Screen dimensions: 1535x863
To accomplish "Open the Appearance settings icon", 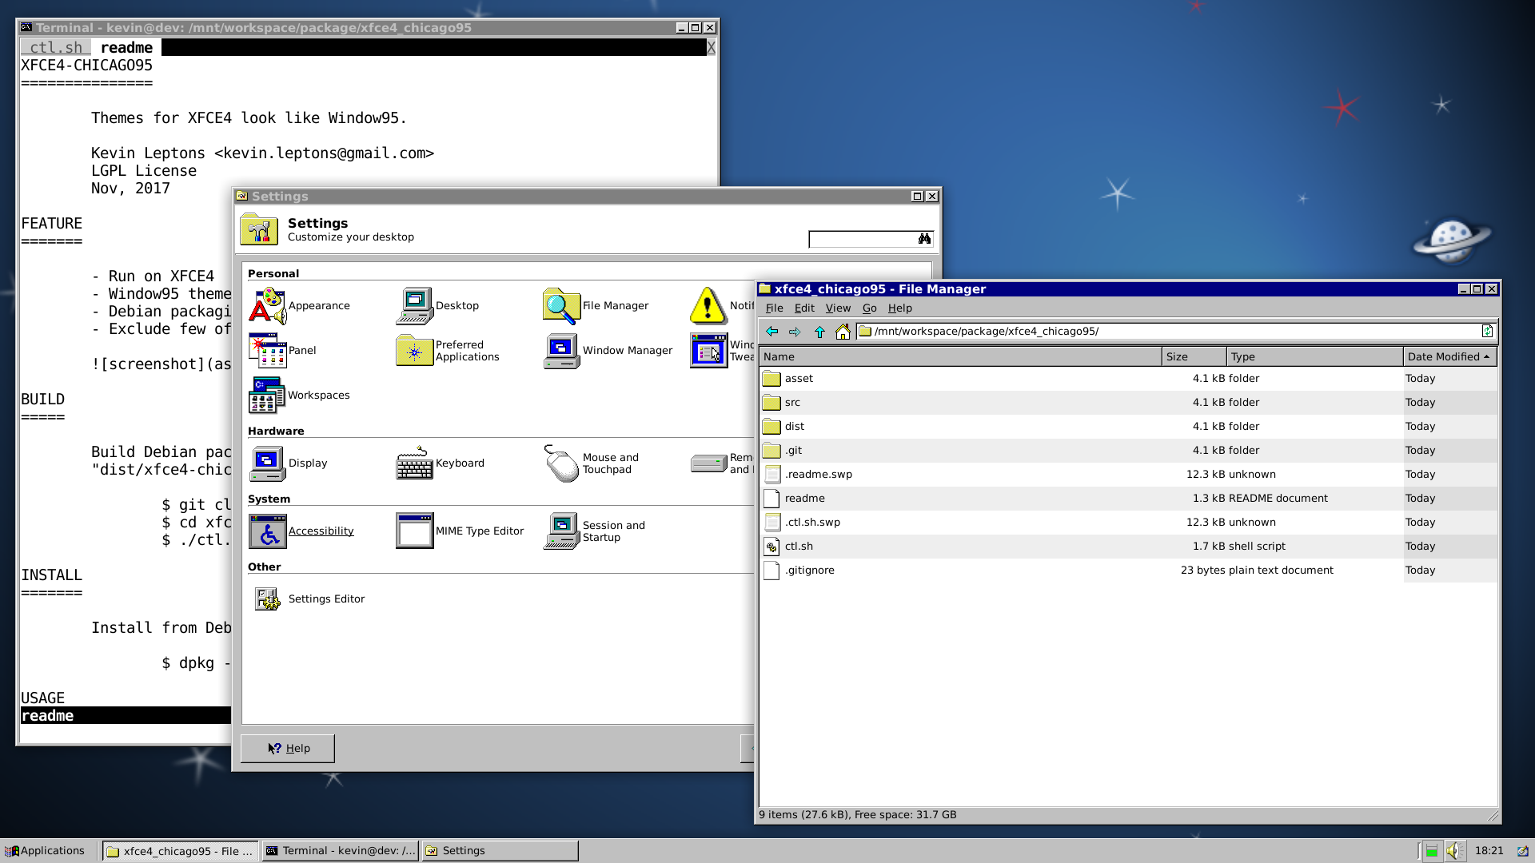I will pos(268,306).
